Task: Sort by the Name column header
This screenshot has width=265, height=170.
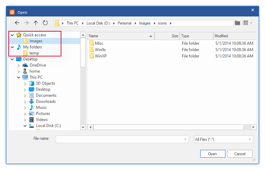Action: [x=121, y=36]
